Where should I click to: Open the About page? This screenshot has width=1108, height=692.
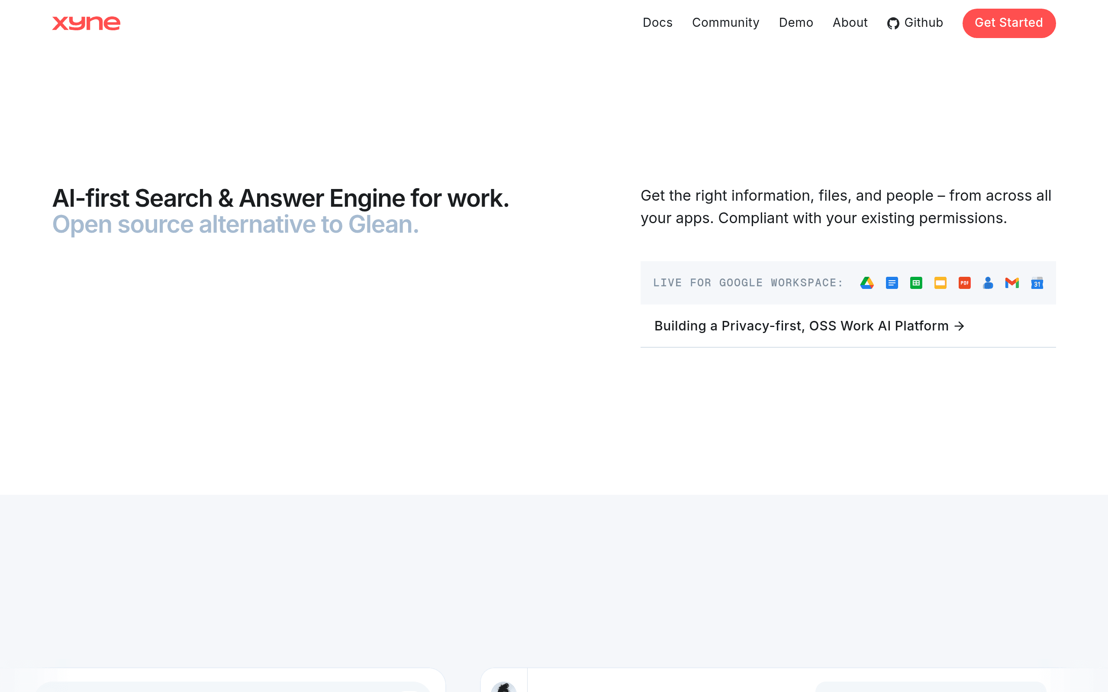tap(850, 22)
